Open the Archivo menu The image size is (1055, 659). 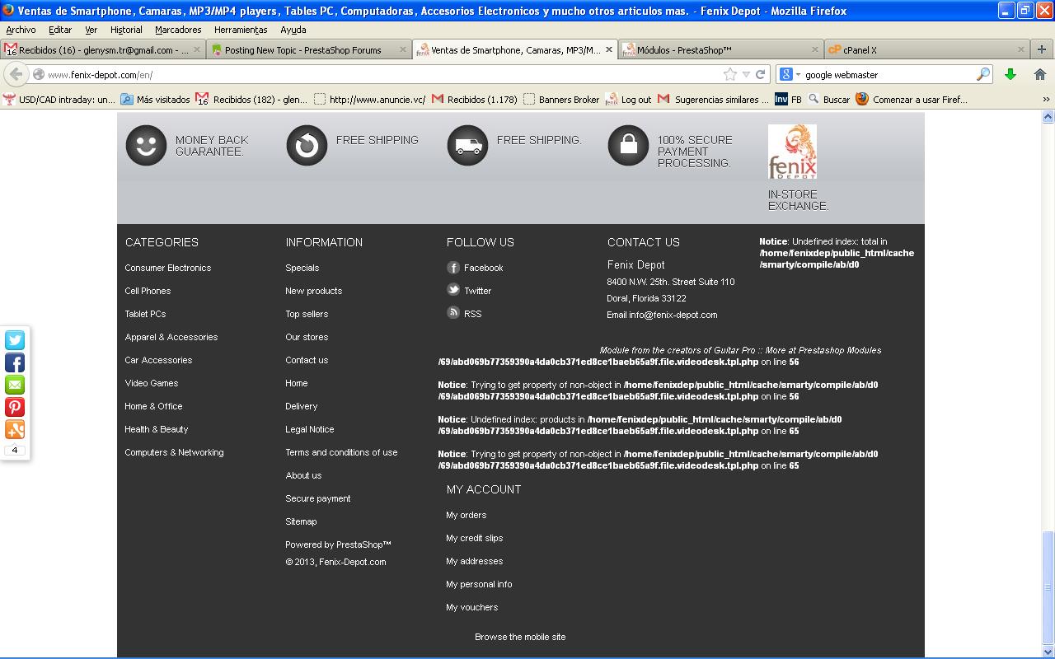[21, 30]
